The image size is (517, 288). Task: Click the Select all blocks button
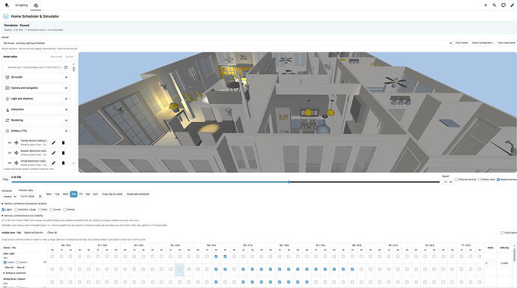click(x=33, y=233)
